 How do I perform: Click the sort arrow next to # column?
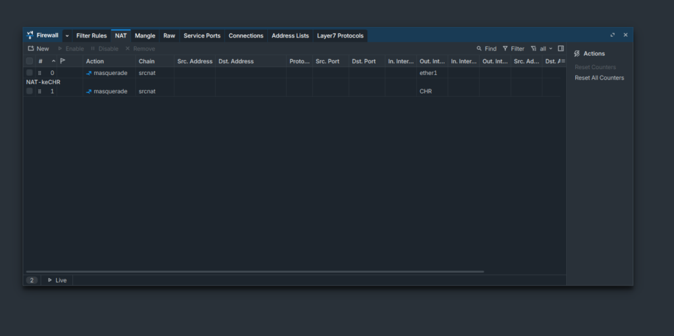[53, 61]
